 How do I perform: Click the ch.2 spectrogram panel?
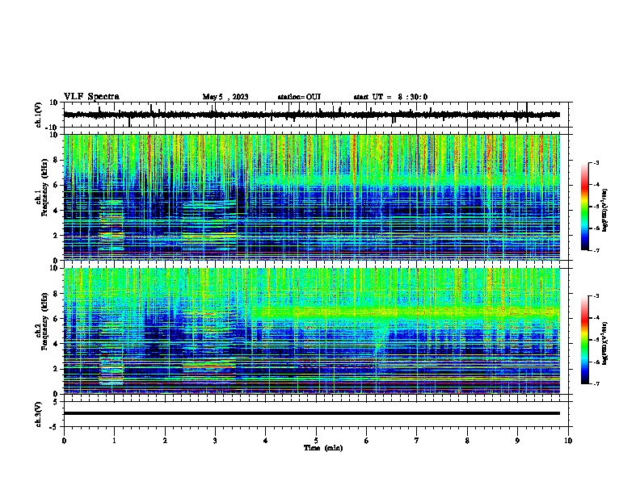(311, 331)
